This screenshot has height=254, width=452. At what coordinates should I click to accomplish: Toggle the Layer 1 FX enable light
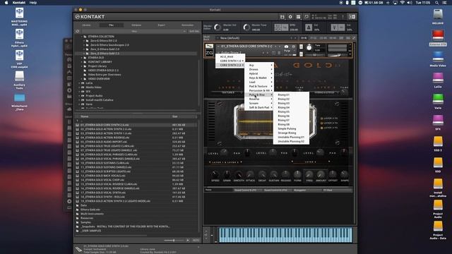(322, 119)
